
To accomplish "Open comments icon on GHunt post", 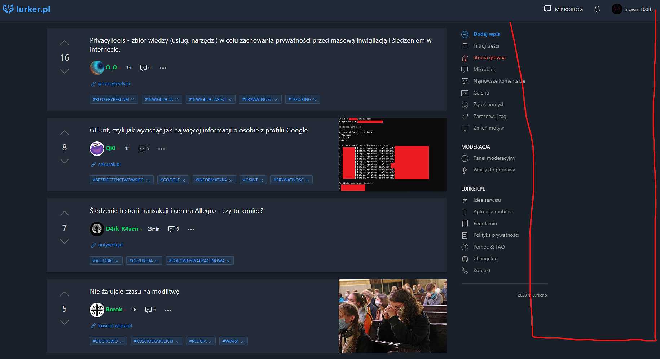I will point(142,149).
